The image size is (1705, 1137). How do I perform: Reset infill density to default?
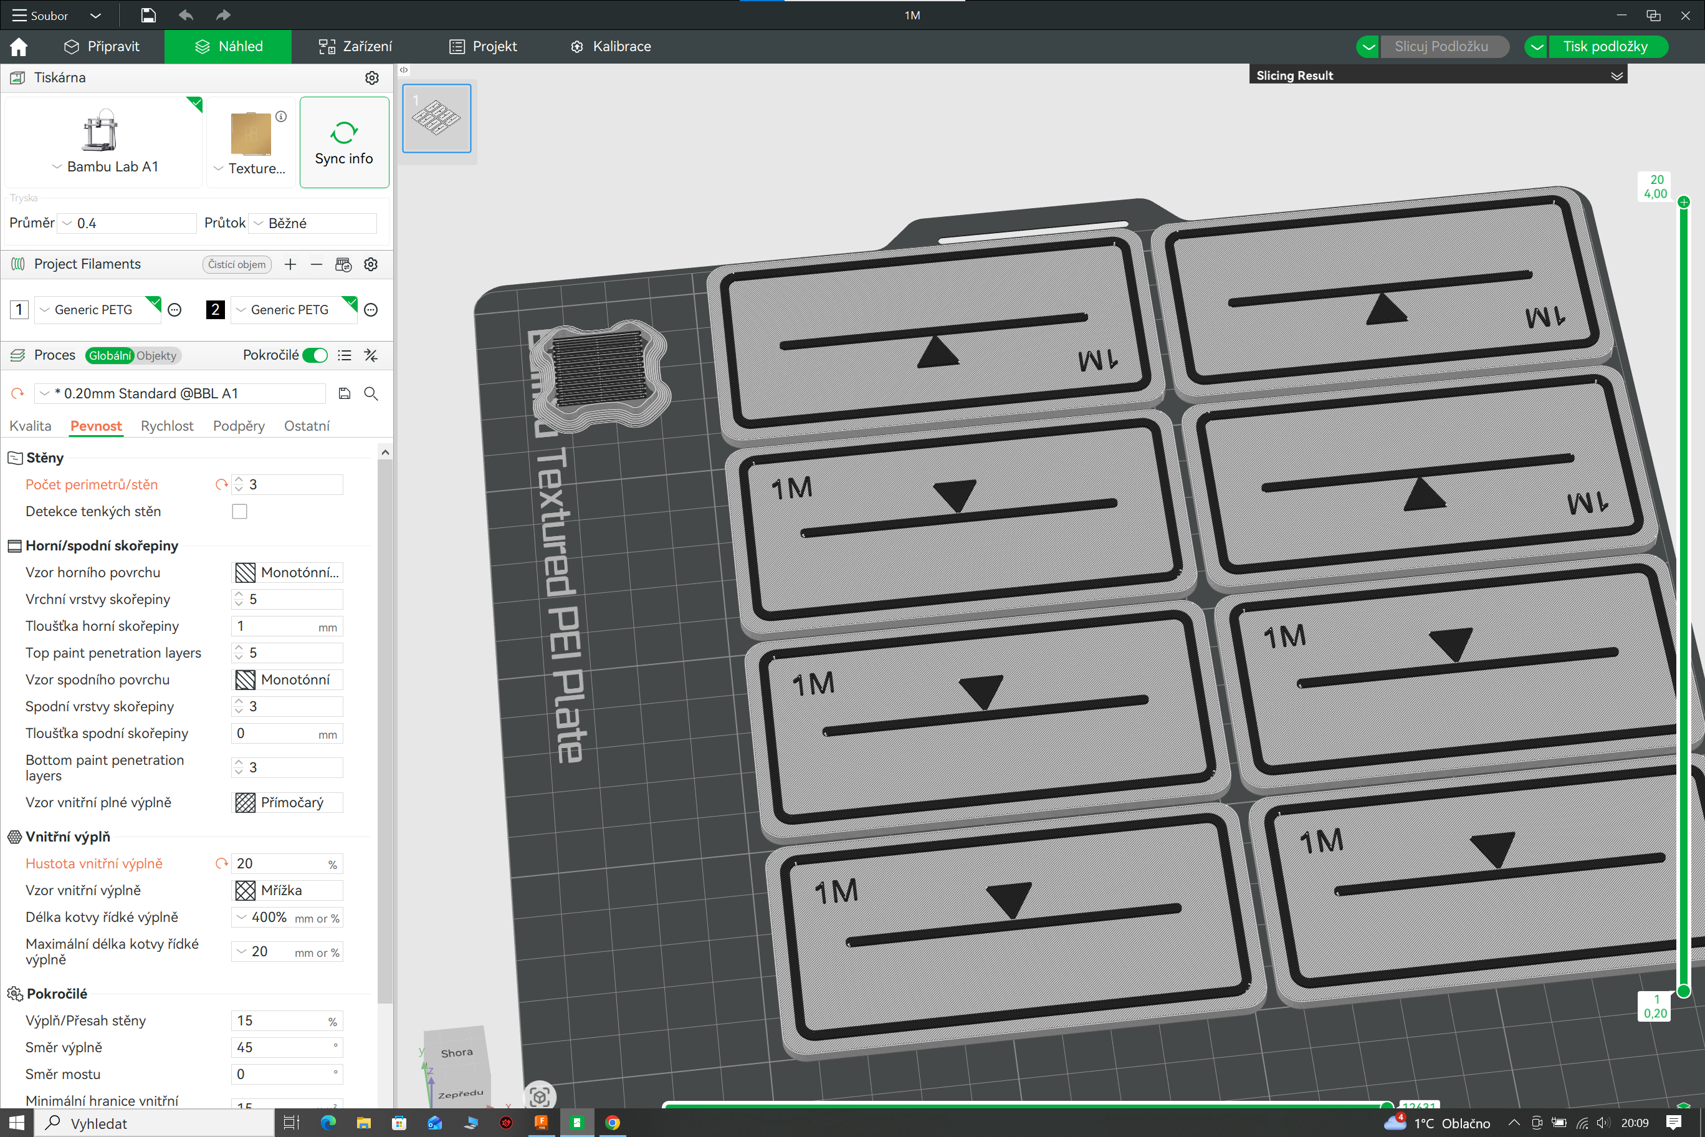[222, 863]
